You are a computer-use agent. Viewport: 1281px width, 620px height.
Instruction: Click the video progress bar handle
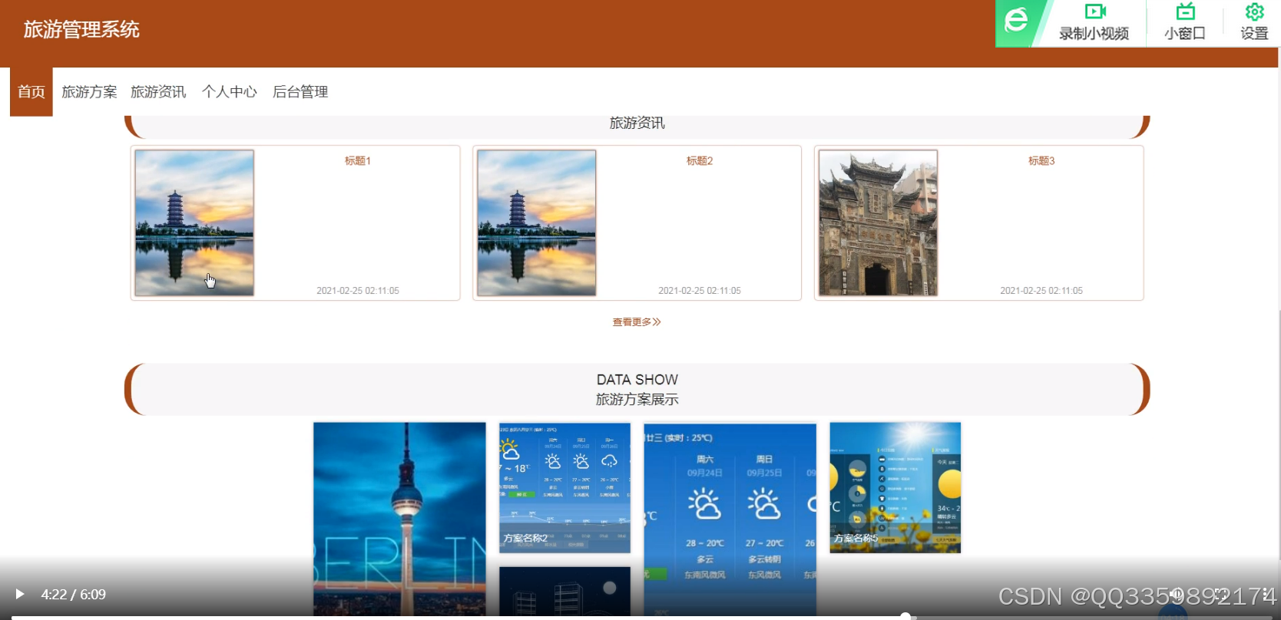click(x=905, y=616)
